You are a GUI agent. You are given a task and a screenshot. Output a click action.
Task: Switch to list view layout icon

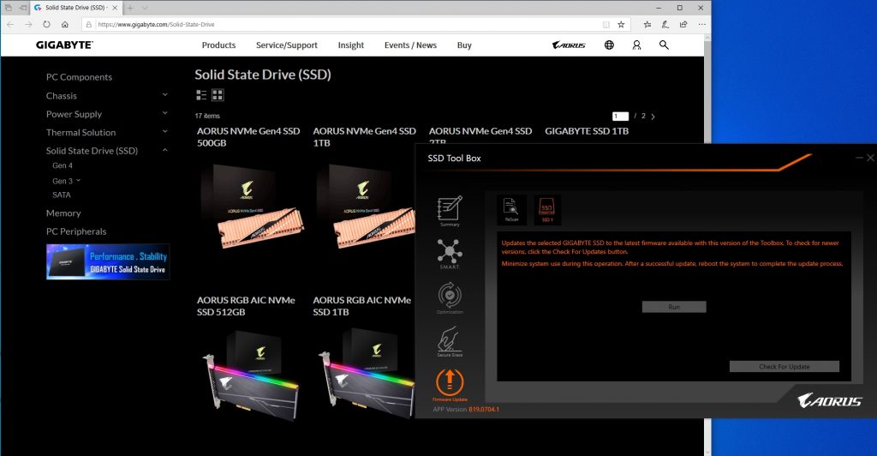tap(201, 95)
